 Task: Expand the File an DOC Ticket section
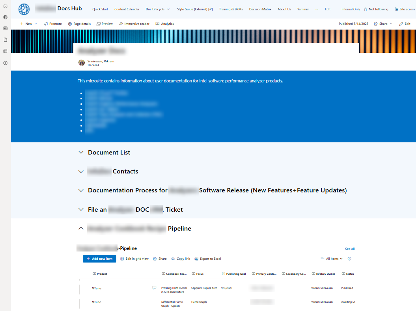tap(81, 209)
